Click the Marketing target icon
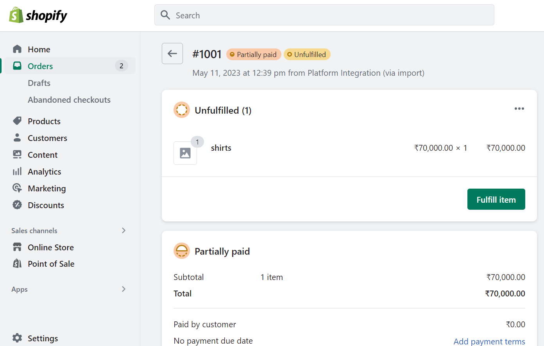 (17, 188)
